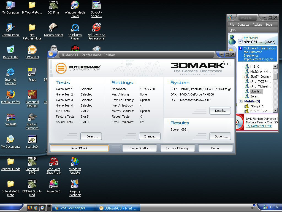Click the Change... button under Settings
282x212 pixels.
(x=150, y=136)
